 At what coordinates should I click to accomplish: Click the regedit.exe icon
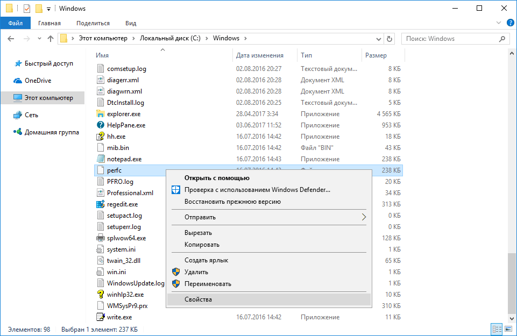coord(100,204)
